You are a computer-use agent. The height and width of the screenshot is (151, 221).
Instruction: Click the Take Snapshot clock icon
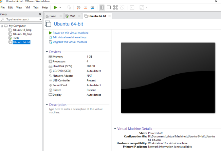79,7
